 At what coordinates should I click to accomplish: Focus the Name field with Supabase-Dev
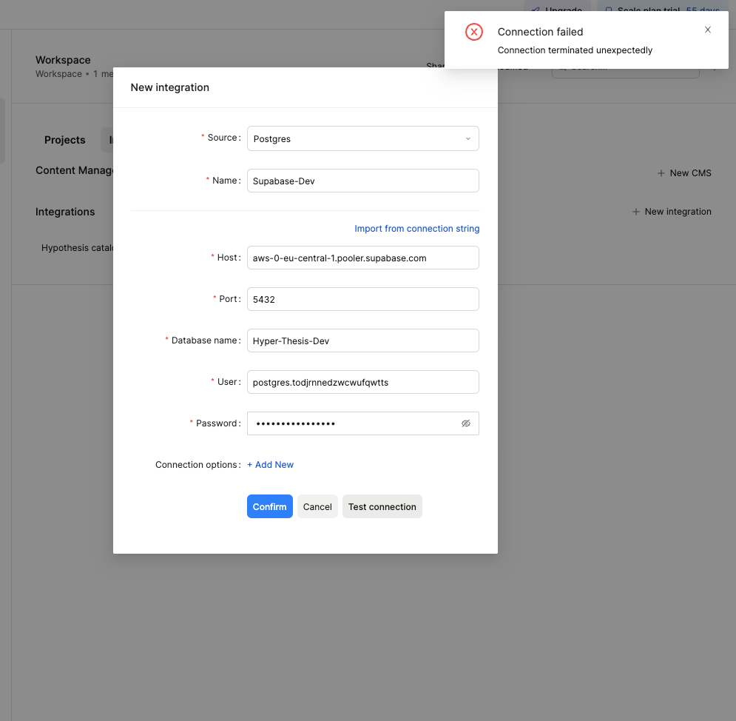362,181
